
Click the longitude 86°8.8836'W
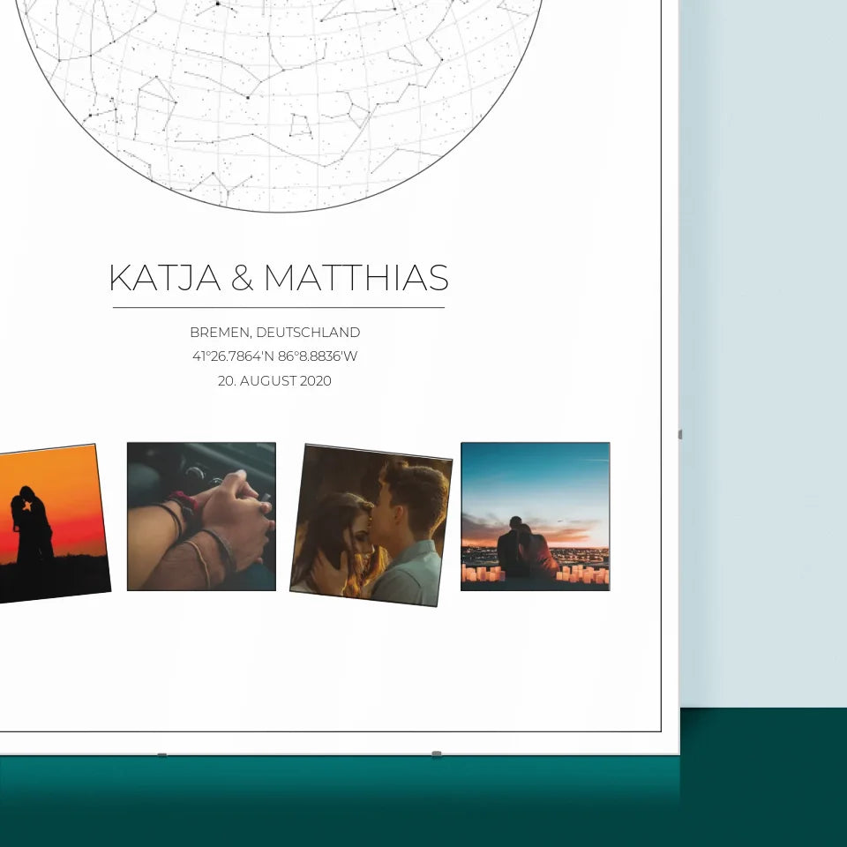(318, 356)
